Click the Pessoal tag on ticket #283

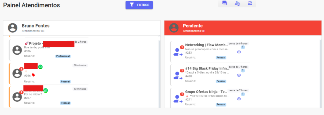point(221,57)
